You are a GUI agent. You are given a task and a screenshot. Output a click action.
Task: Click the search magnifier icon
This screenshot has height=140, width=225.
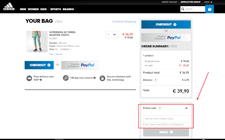[x=183, y=9]
